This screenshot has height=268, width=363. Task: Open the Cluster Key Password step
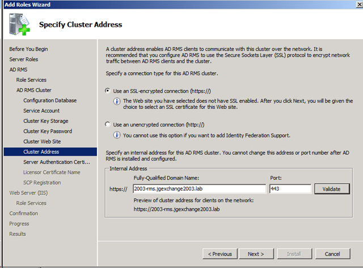pos(48,131)
